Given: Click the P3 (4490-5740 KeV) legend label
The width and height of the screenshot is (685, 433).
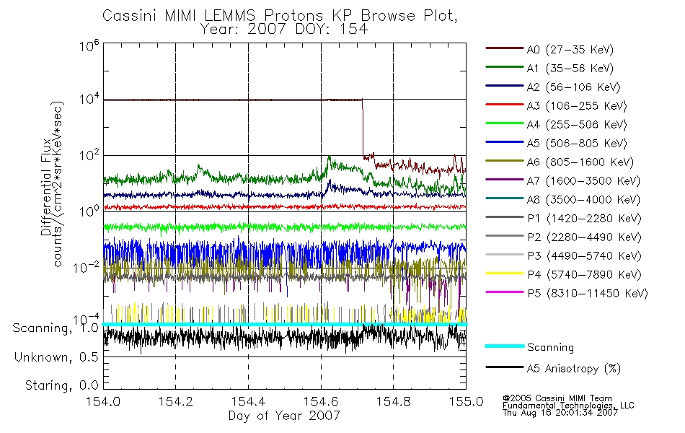Looking at the screenshot, I should tap(584, 256).
